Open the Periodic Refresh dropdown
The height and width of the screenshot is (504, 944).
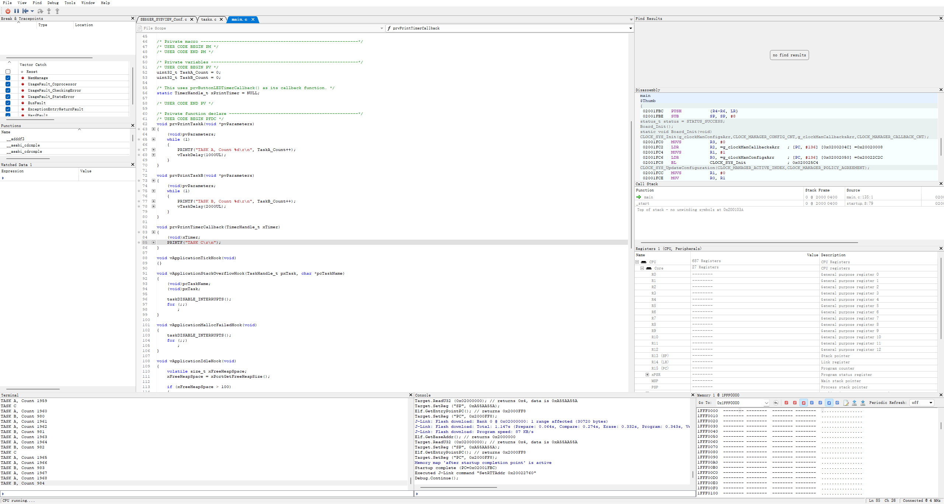pyautogui.click(x=922, y=403)
